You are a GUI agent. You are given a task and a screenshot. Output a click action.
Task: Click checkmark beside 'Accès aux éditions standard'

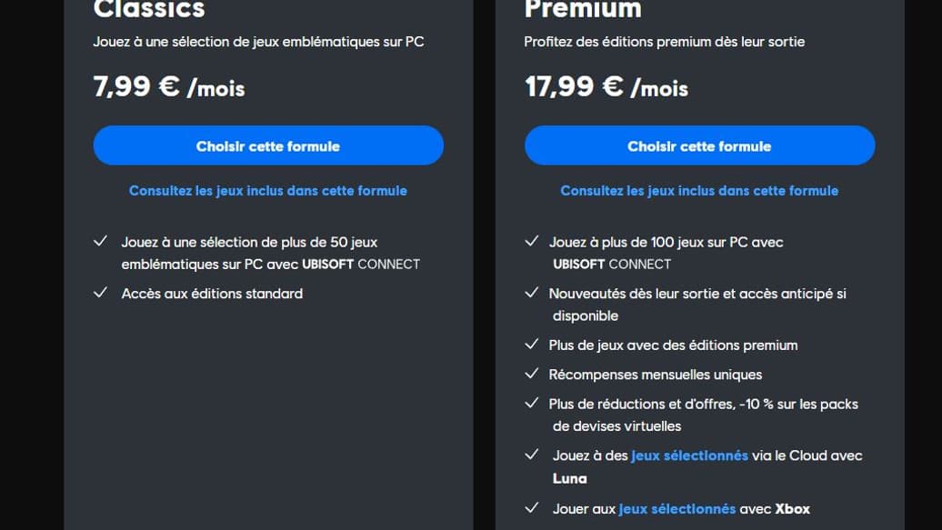point(100,292)
